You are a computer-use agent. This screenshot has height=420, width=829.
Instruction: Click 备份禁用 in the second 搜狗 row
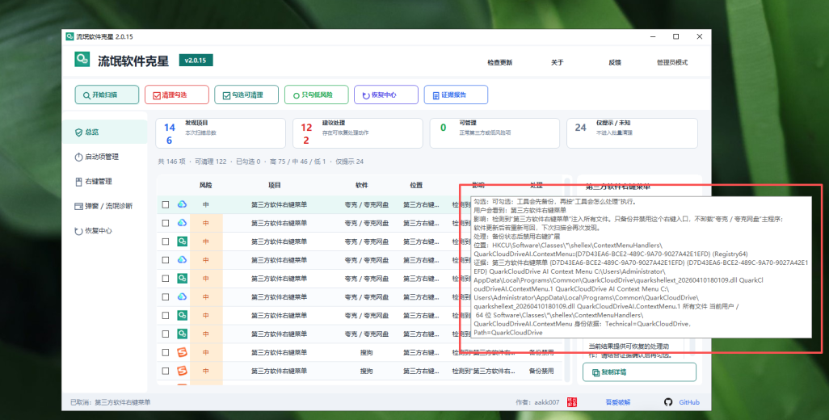[541, 371]
